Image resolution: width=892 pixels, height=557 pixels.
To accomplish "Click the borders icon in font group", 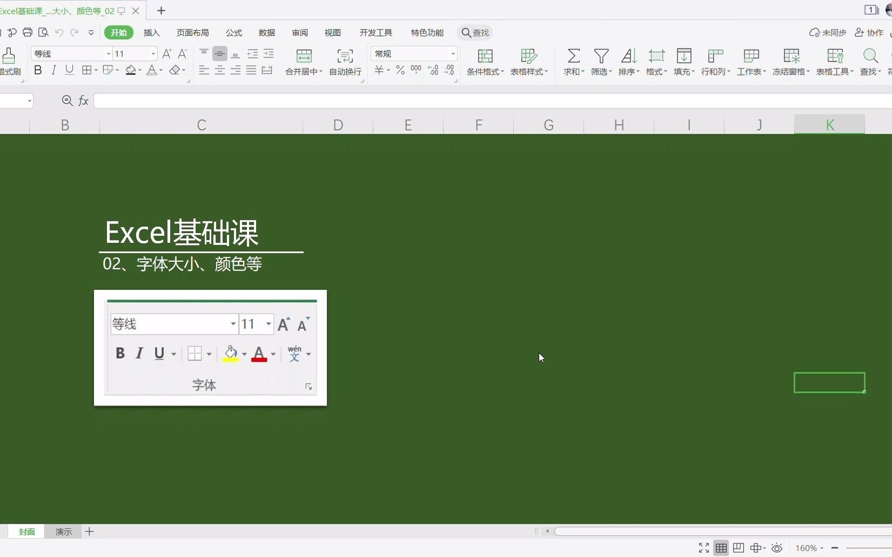I will click(86, 70).
